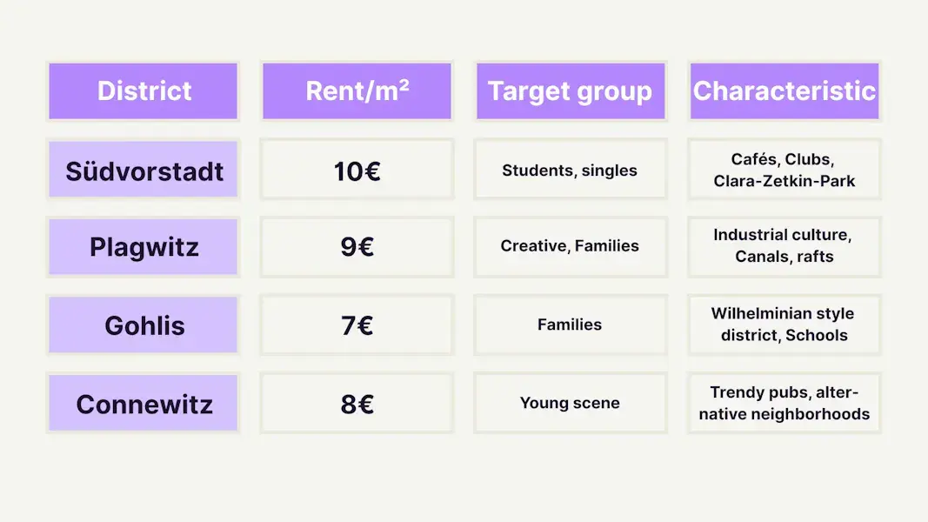Select the Rent/m² header cell
928x522 pixels.
[357, 90]
